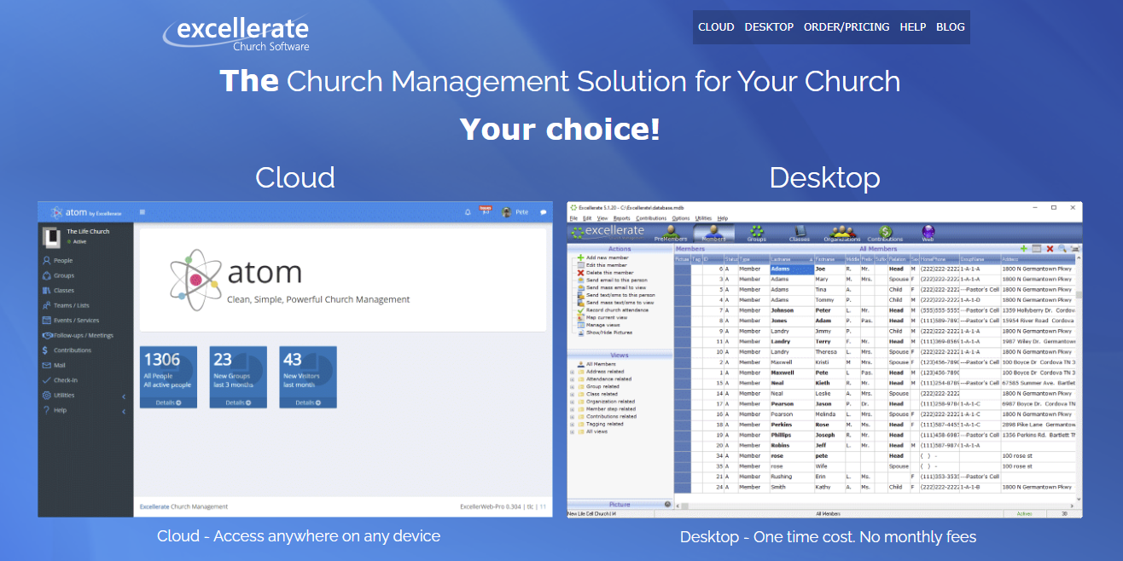Viewport: 1123px width, 561px height.
Task: Select the All Members view
Action: [601, 364]
